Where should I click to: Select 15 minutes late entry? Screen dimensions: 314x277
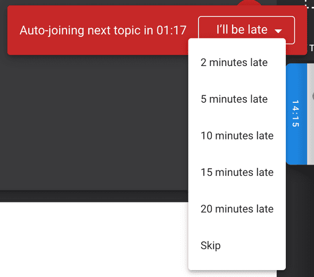[237, 172]
